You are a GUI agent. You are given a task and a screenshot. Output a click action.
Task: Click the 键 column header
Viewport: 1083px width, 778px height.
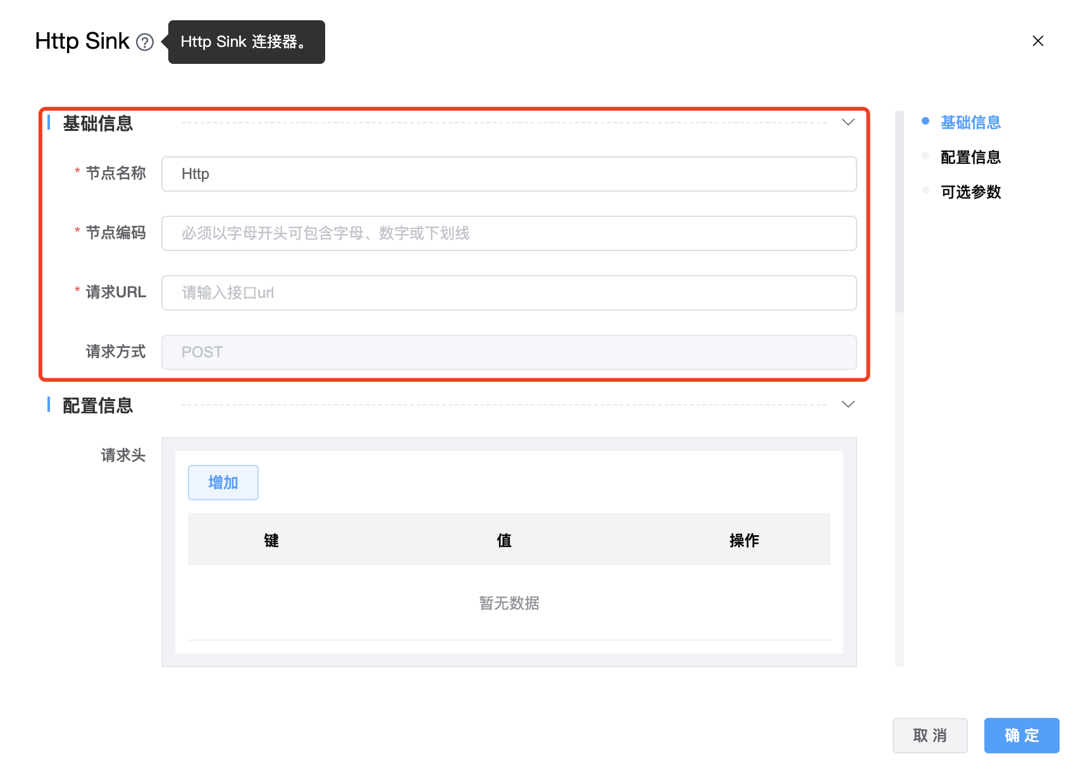point(271,540)
